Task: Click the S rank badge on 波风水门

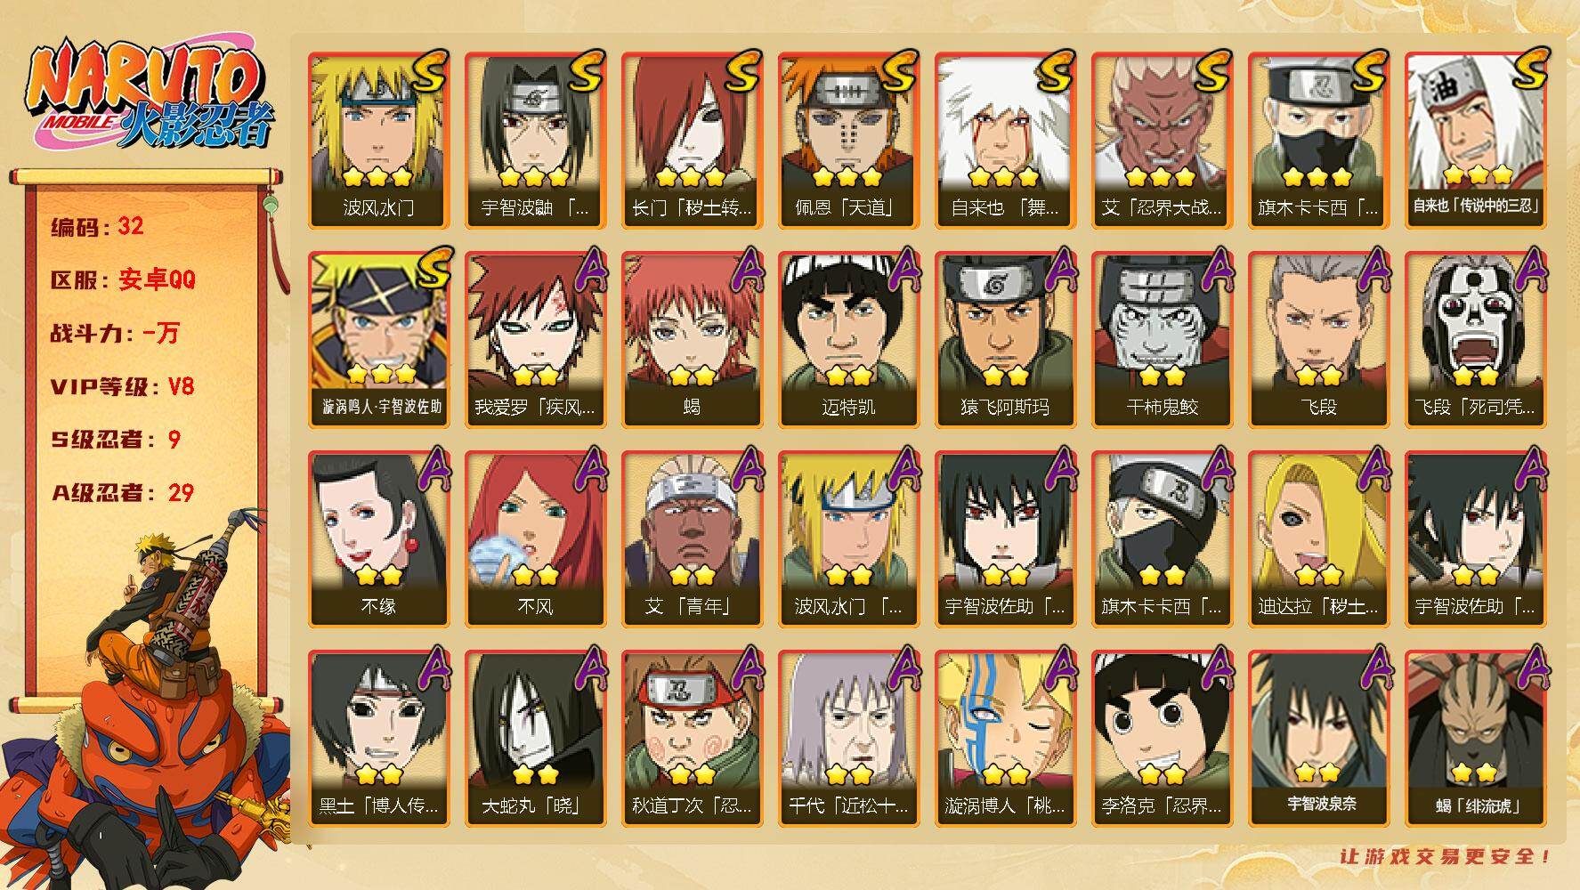Action: coord(431,73)
